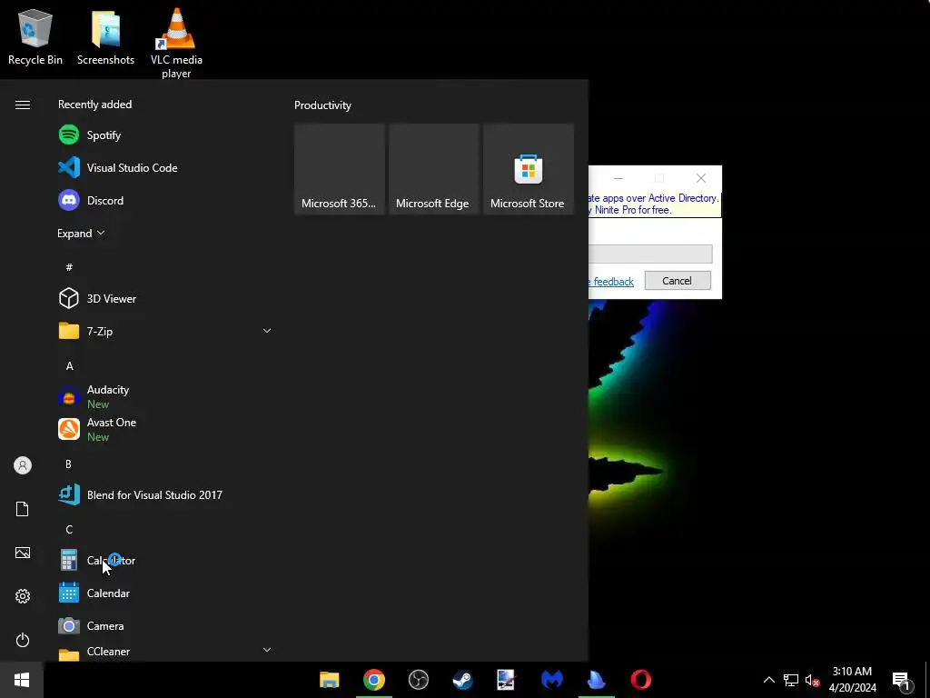Click the Ninite progress bar

pyautogui.click(x=650, y=254)
